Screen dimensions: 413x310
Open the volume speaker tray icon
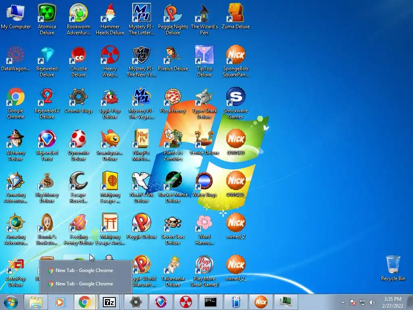[x=372, y=302]
